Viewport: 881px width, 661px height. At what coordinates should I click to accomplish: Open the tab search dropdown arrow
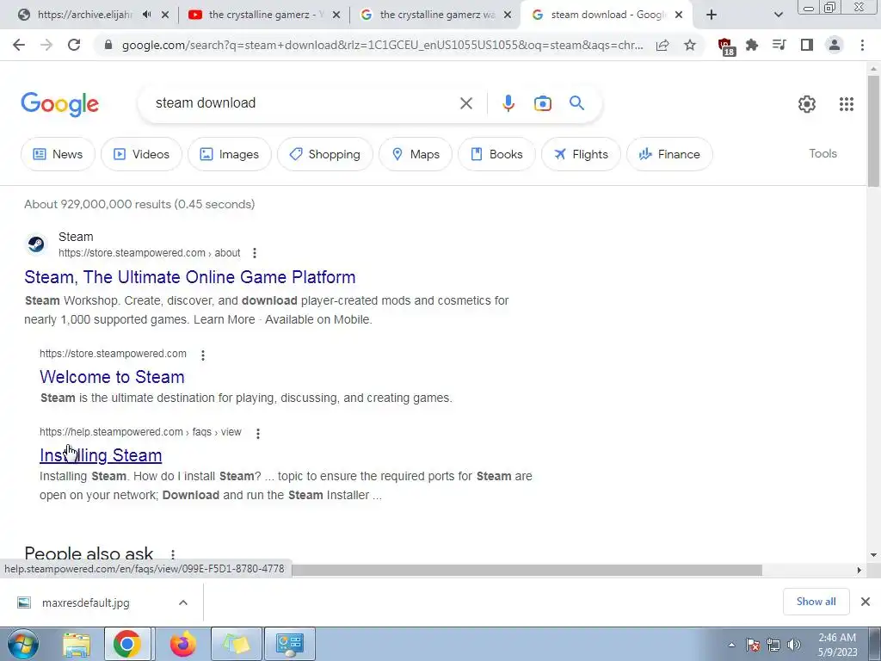(x=778, y=15)
